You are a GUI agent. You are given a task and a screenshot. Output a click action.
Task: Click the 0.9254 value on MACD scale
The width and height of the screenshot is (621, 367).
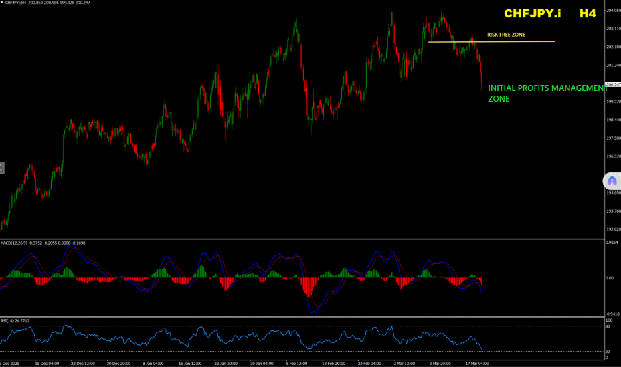point(612,243)
